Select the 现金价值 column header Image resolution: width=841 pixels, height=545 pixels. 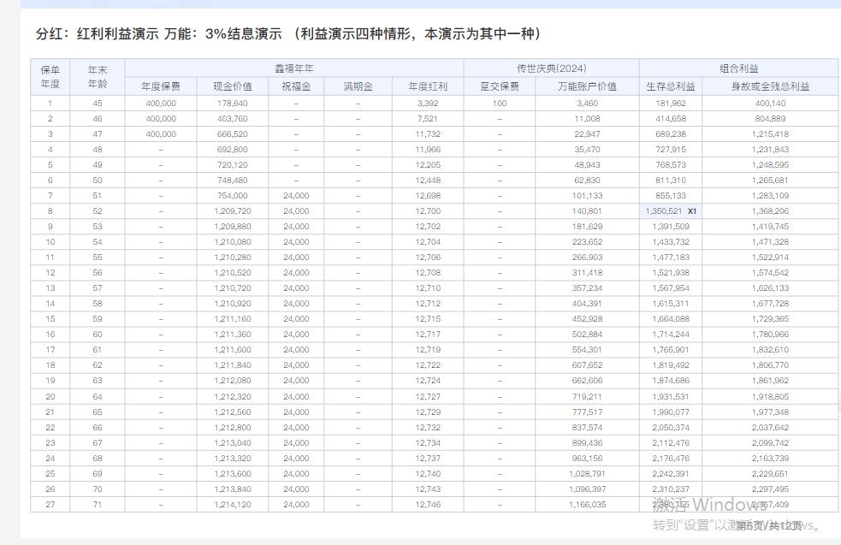coord(226,86)
